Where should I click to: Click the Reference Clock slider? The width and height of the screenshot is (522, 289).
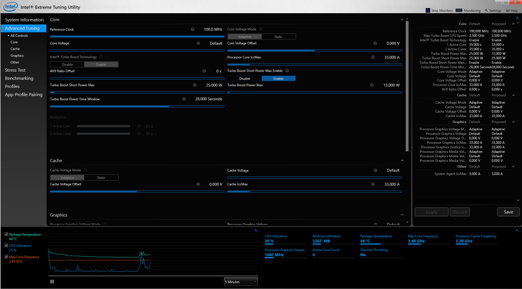click(137, 37)
